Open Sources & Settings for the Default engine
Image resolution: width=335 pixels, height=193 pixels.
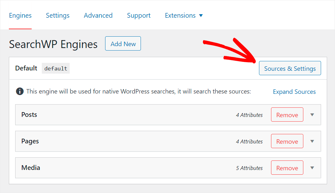point(290,68)
